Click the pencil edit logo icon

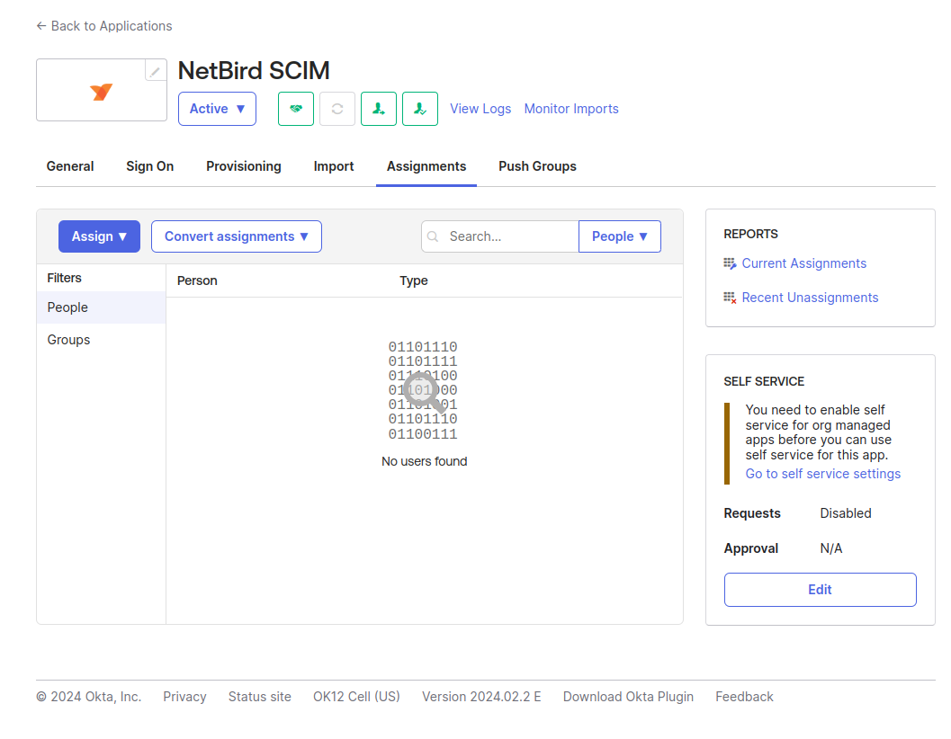click(156, 71)
